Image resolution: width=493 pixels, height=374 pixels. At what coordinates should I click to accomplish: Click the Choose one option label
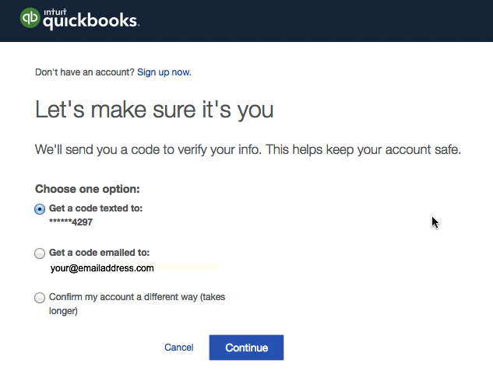pyautogui.click(x=87, y=189)
